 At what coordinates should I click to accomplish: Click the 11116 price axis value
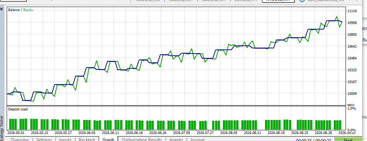(352, 11)
